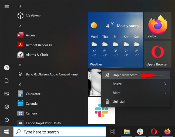Image resolution: width=175 pixels, height=137 pixels.
Task: Click the Canon Inkjet Print Utility text
Action: pyautogui.click(x=43, y=123)
